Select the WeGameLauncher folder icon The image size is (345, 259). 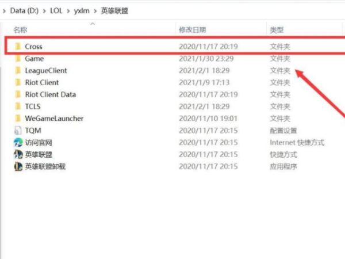click(x=18, y=119)
